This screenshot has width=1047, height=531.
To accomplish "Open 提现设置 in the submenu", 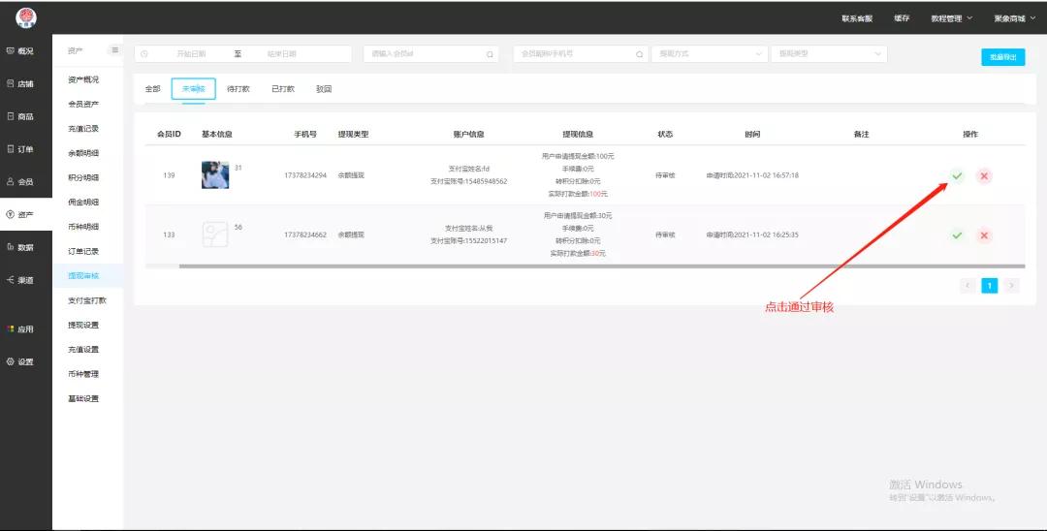I will point(83,325).
